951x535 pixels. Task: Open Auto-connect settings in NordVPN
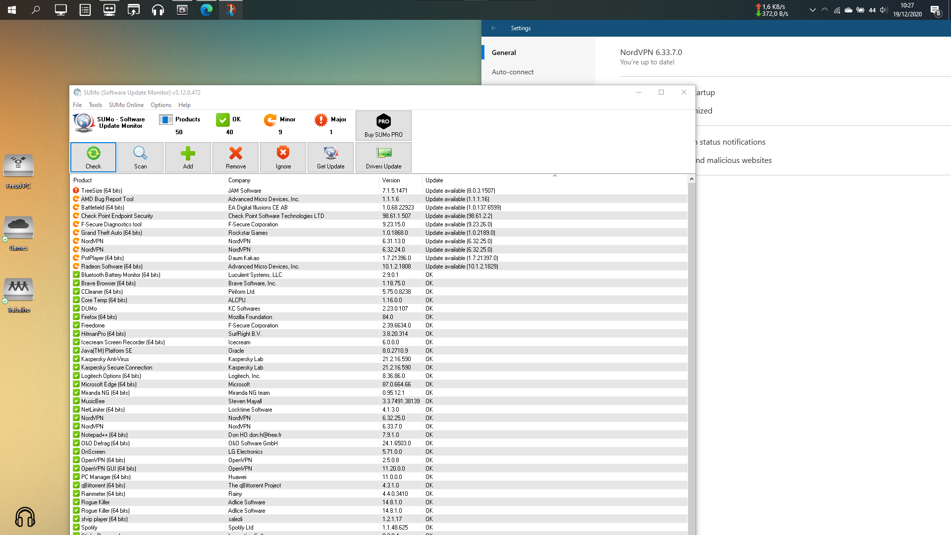[513, 72]
